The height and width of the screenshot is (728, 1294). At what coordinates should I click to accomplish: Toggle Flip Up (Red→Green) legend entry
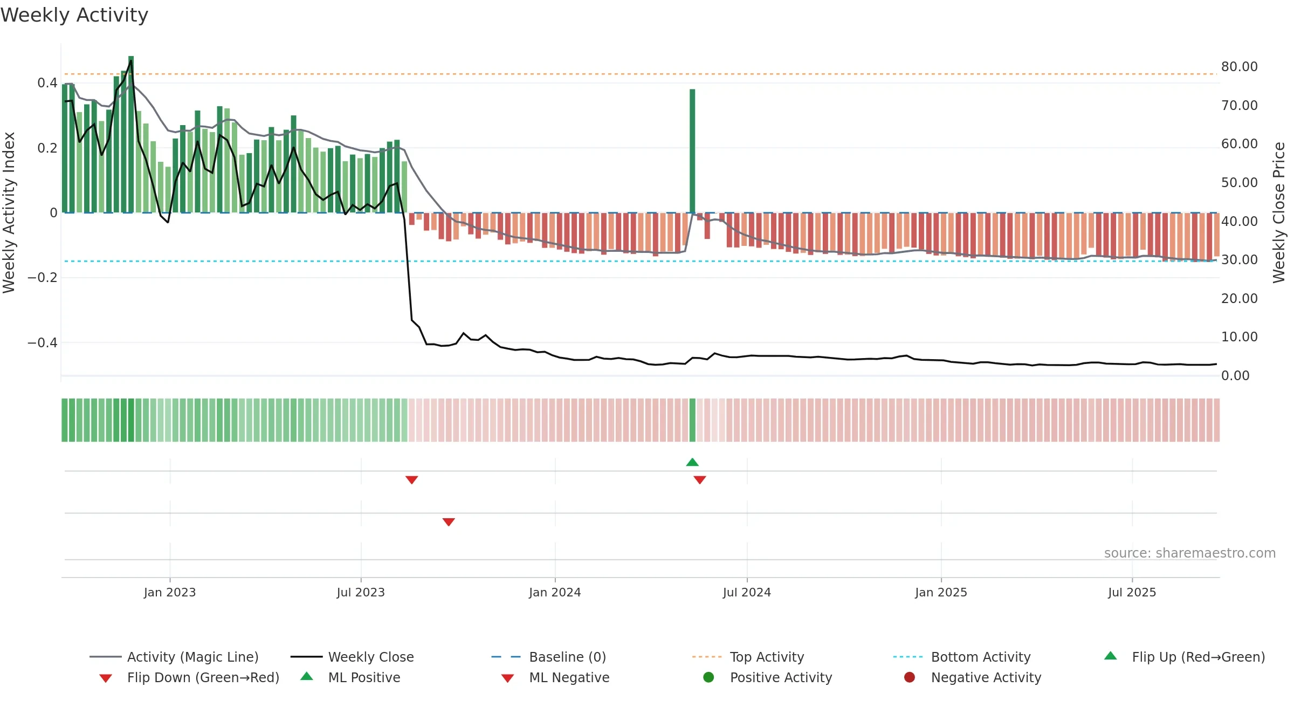[1185, 657]
